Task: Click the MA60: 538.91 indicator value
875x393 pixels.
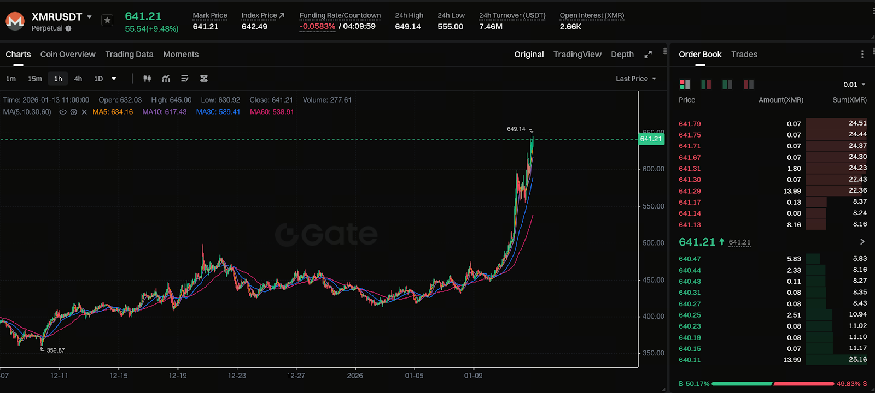Action: [x=272, y=112]
